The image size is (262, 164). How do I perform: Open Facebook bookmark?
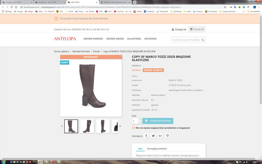149,12
